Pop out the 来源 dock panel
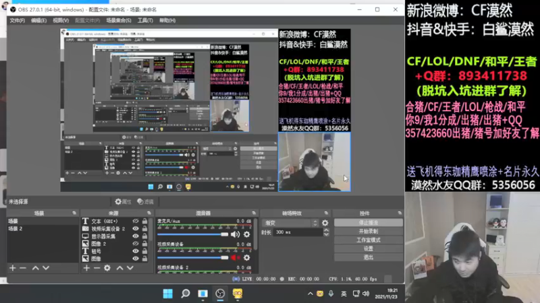 point(148,213)
